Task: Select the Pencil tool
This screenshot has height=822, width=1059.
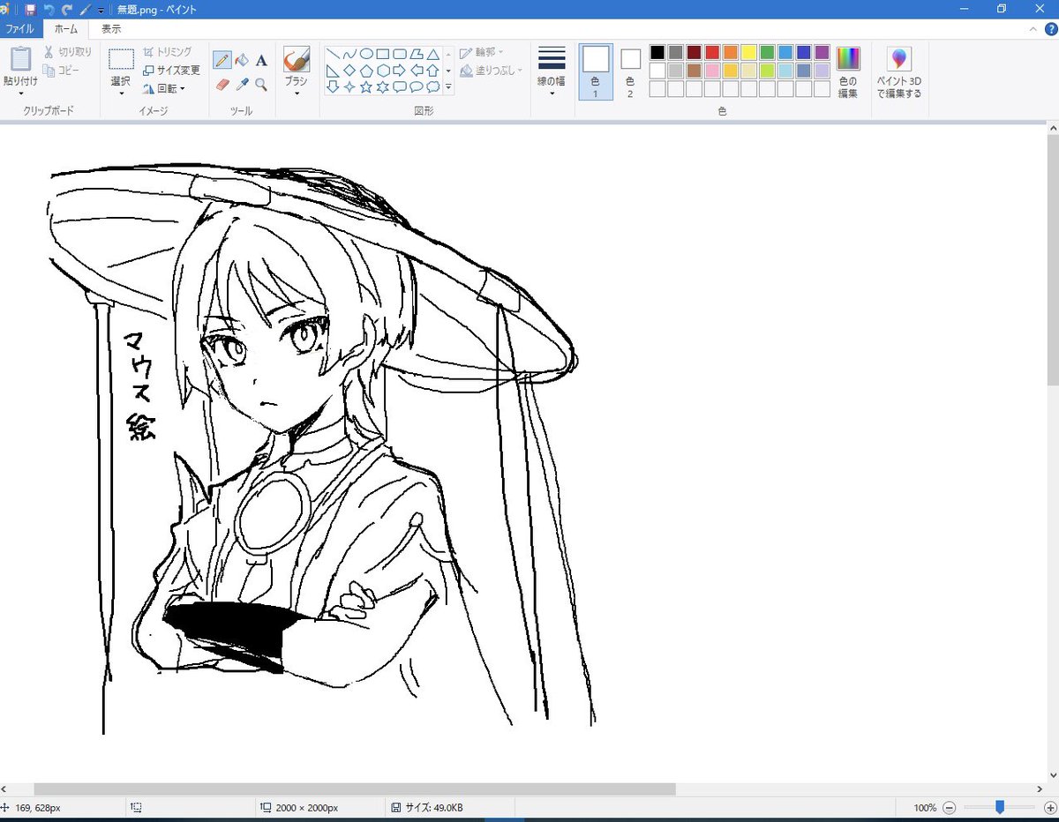Action: tap(222, 61)
